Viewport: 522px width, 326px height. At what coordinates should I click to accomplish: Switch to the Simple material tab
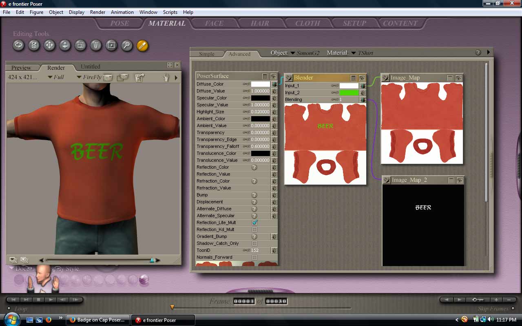[207, 54]
